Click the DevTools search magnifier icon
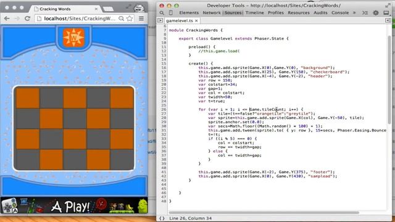The height and width of the screenshot is (222, 395). [162, 12]
